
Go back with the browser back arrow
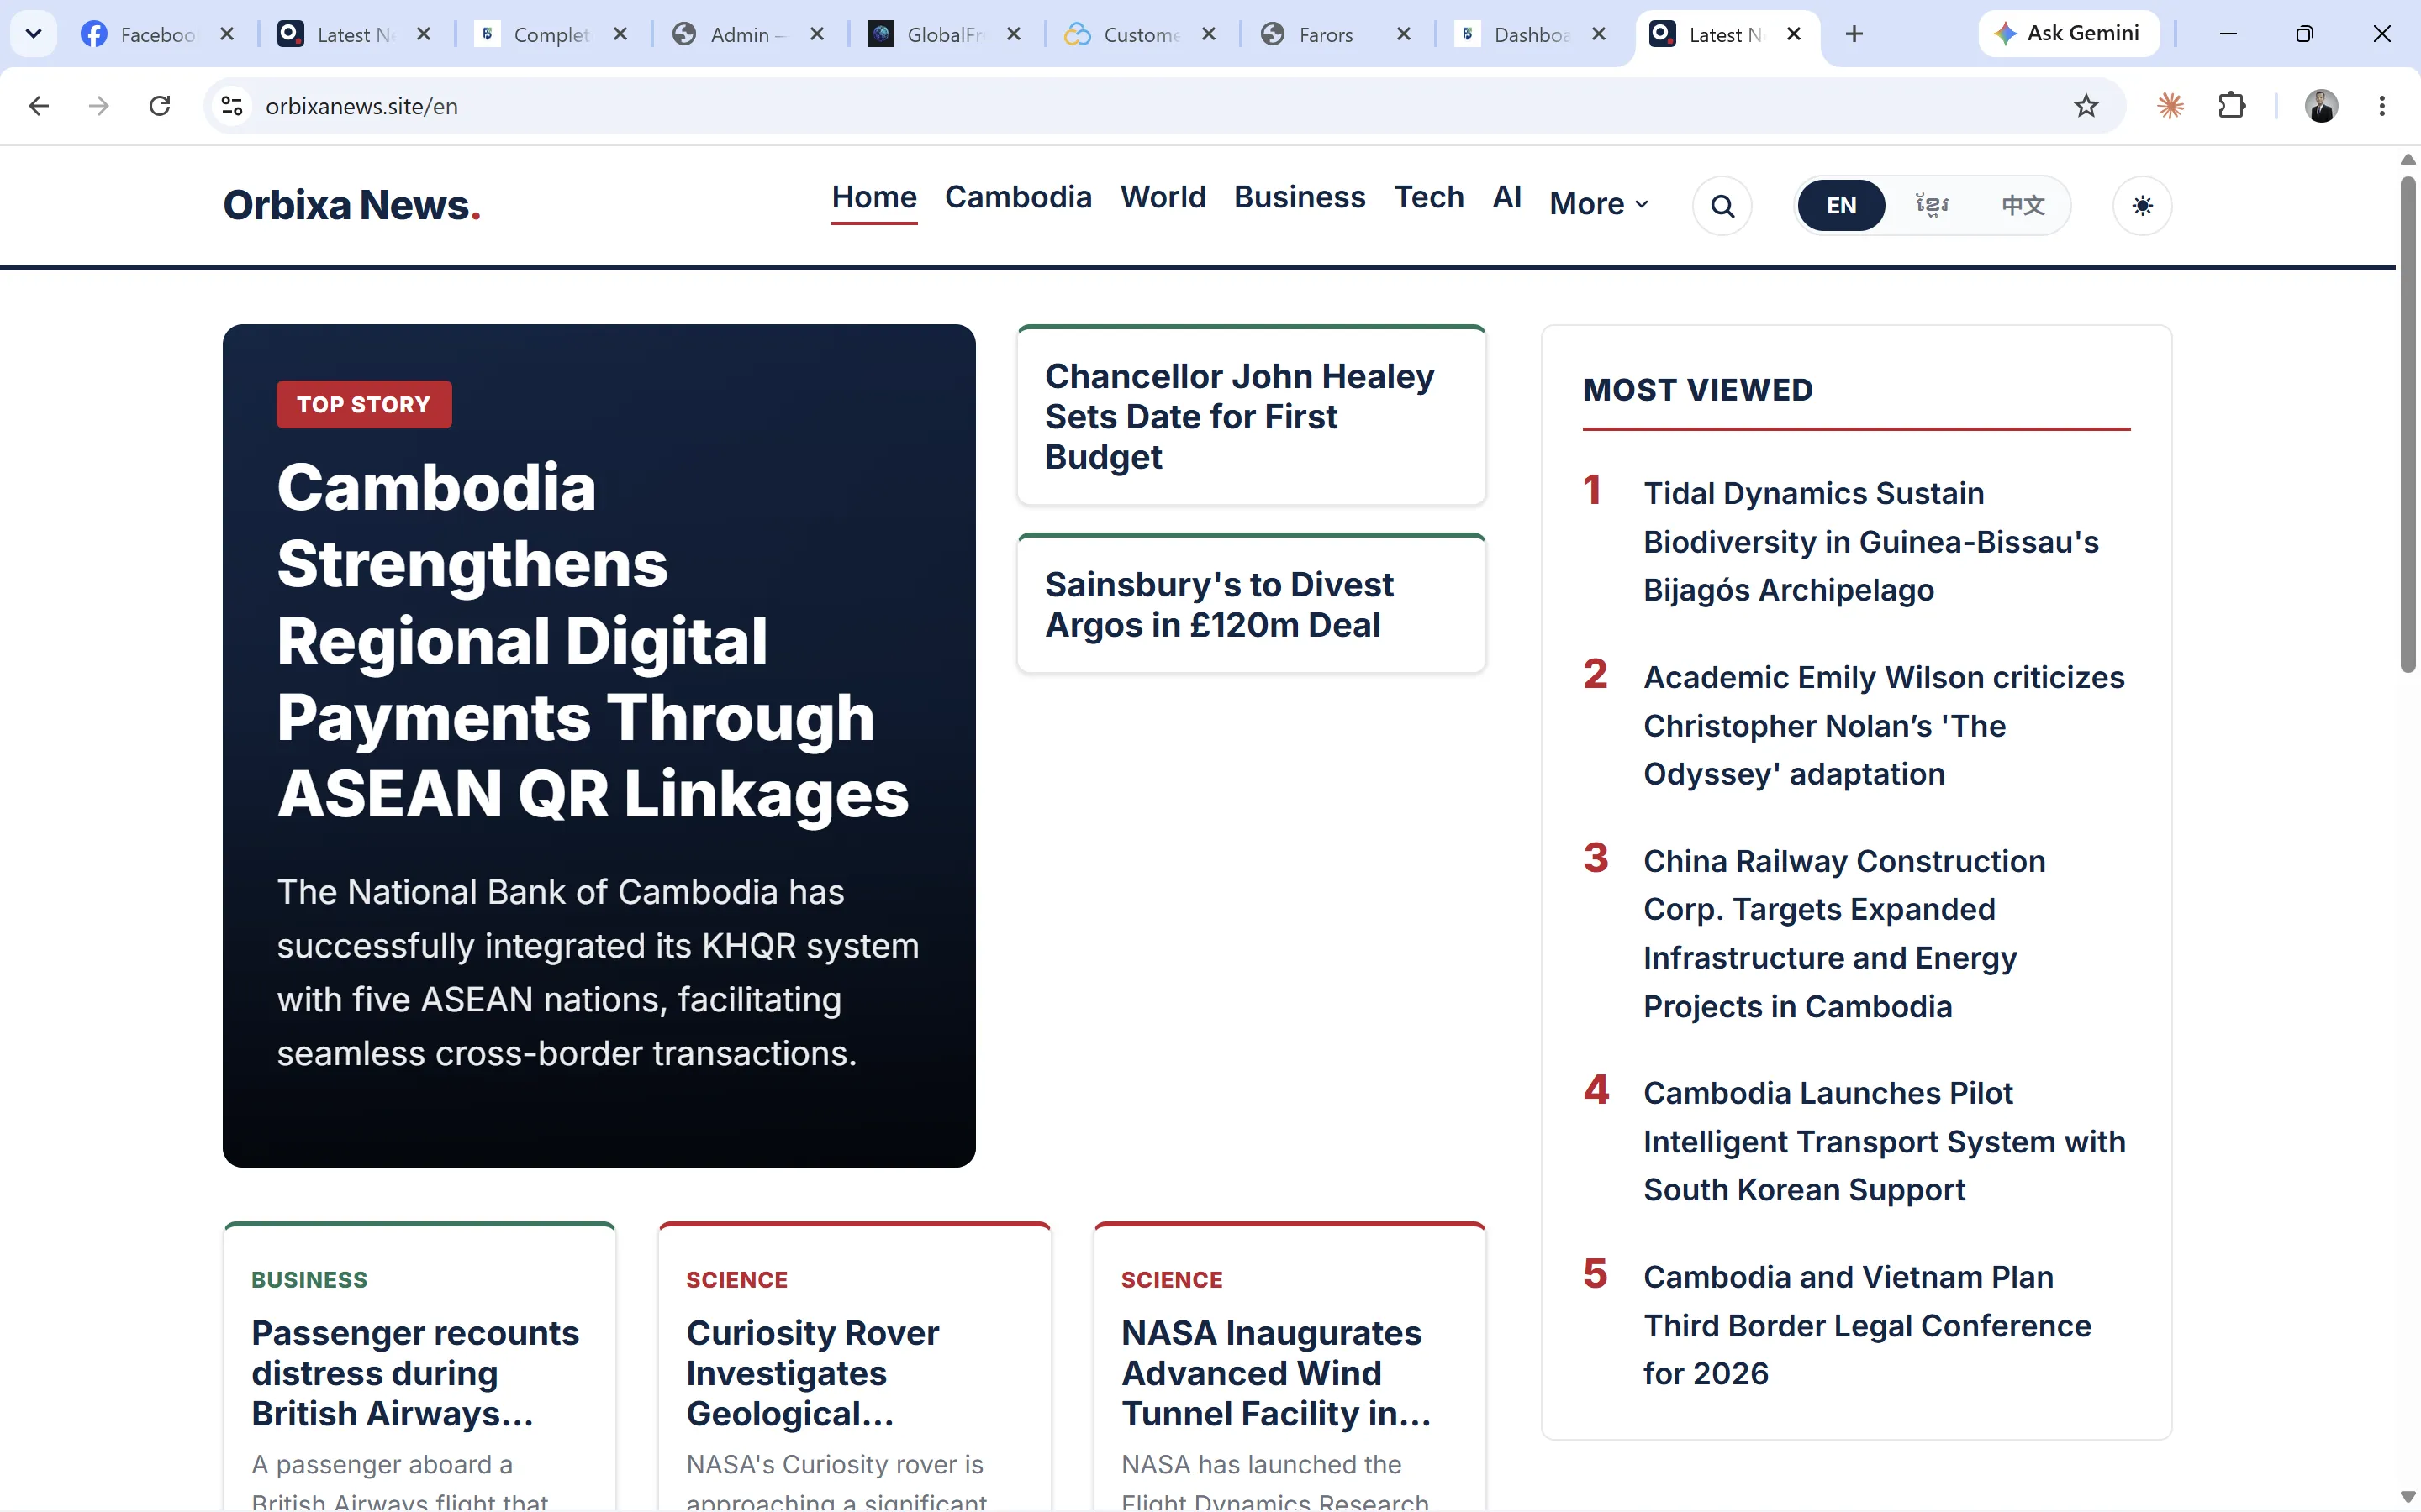pos(39,106)
